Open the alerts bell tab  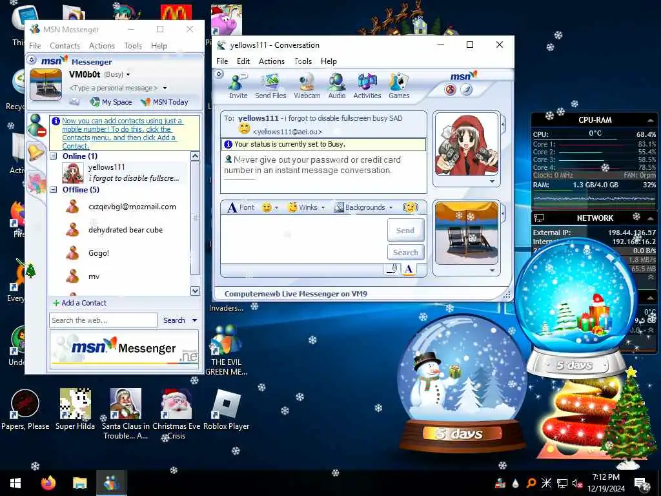(x=36, y=151)
